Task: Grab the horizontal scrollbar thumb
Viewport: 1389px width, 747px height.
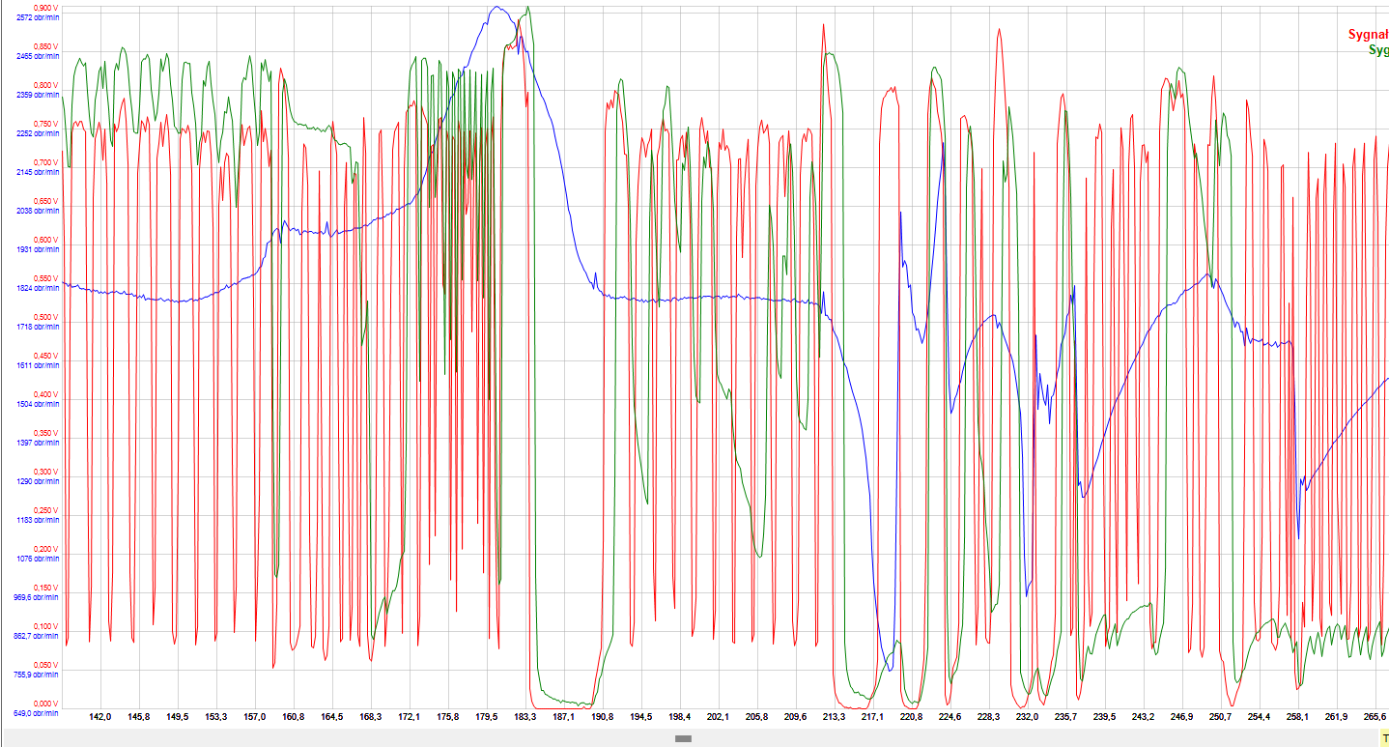Action: [x=683, y=738]
